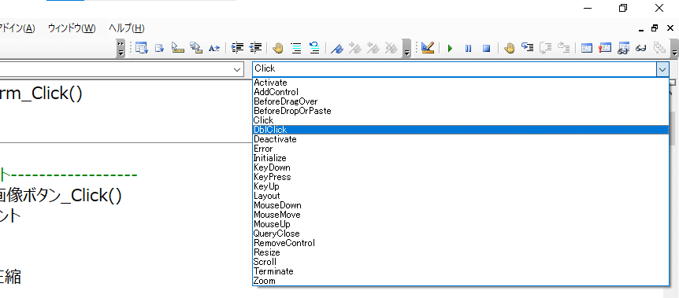Jump to the next bookmark
This screenshot has width=679, height=298.
tap(355, 48)
